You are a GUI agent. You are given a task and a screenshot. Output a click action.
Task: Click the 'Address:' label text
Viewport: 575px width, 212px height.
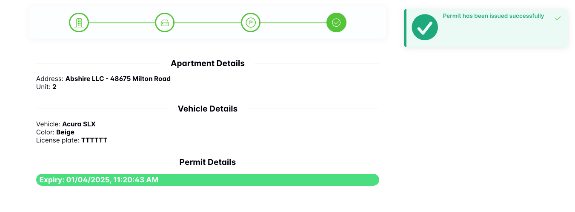(50, 79)
